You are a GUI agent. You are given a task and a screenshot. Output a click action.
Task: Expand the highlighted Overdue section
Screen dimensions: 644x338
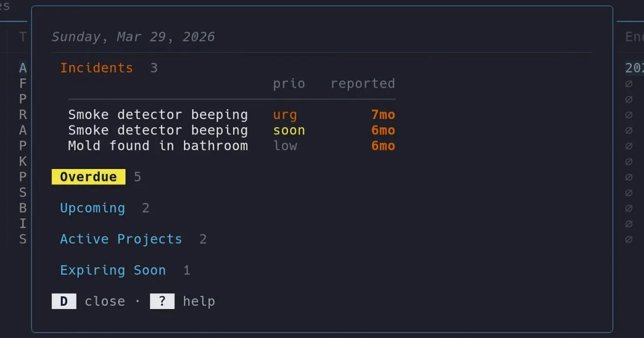point(89,177)
